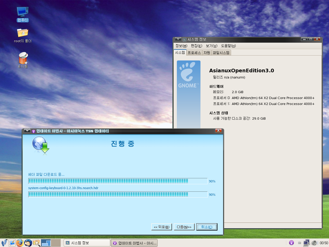The width and height of the screenshot is (329, 247).
Task: Click the 90% label beside file progress bar
Action: point(212,195)
